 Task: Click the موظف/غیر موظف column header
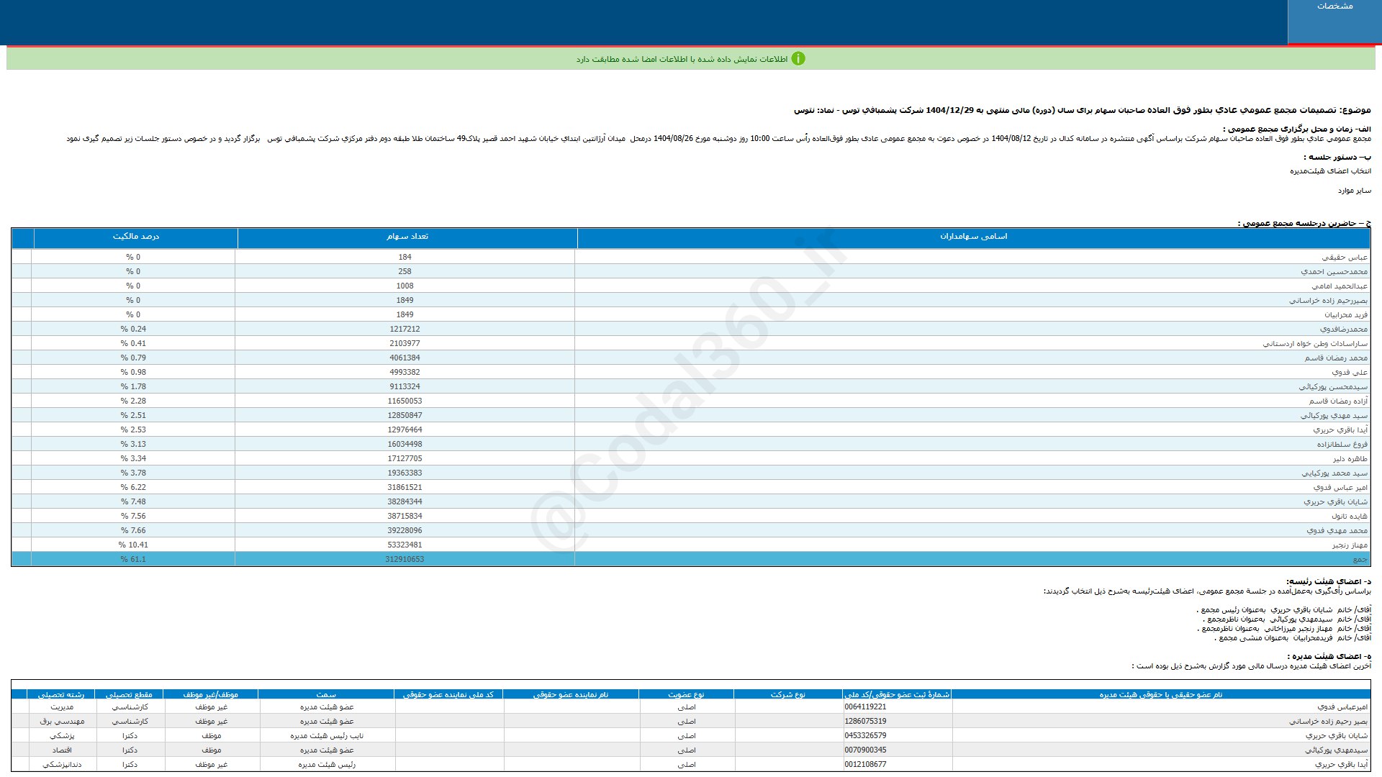pyautogui.click(x=210, y=695)
